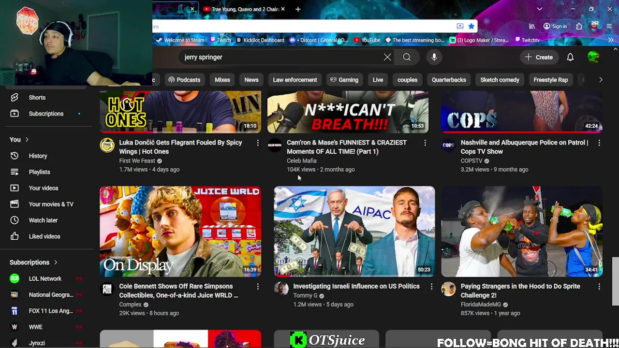Play the Juice WRLD On Display thumbnail
Image resolution: width=619 pixels, height=348 pixels.
tap(180, 232)
